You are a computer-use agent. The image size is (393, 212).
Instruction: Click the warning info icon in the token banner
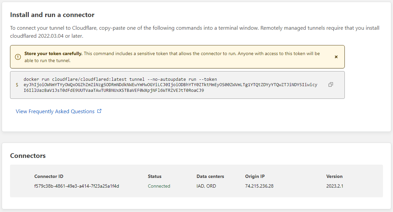pos(17,56)
